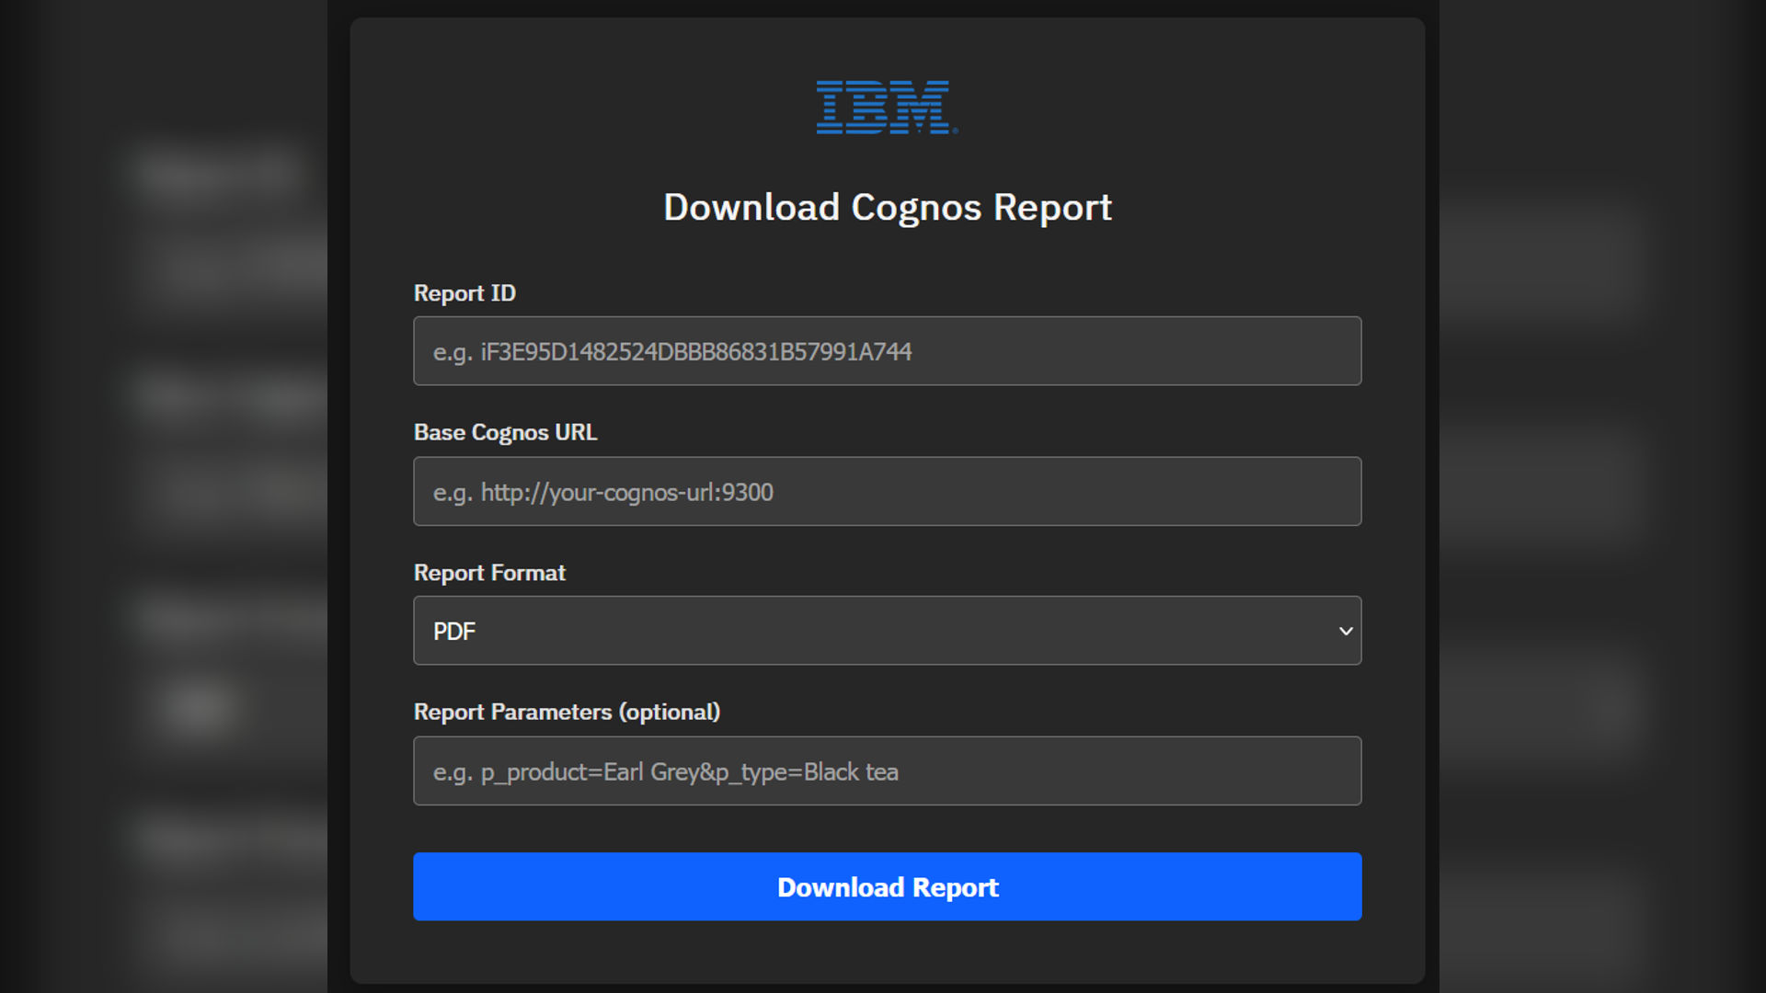Screen dimensions: 1766x993
Task: Click the http://your-cognos-url:9300 placeholder text
Action: click(626, 493)
